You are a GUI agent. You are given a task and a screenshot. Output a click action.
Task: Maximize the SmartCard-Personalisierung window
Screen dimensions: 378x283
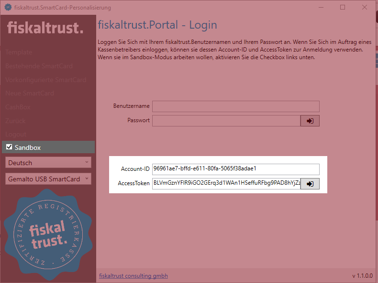pyautogui.click(x=343, y=8)
